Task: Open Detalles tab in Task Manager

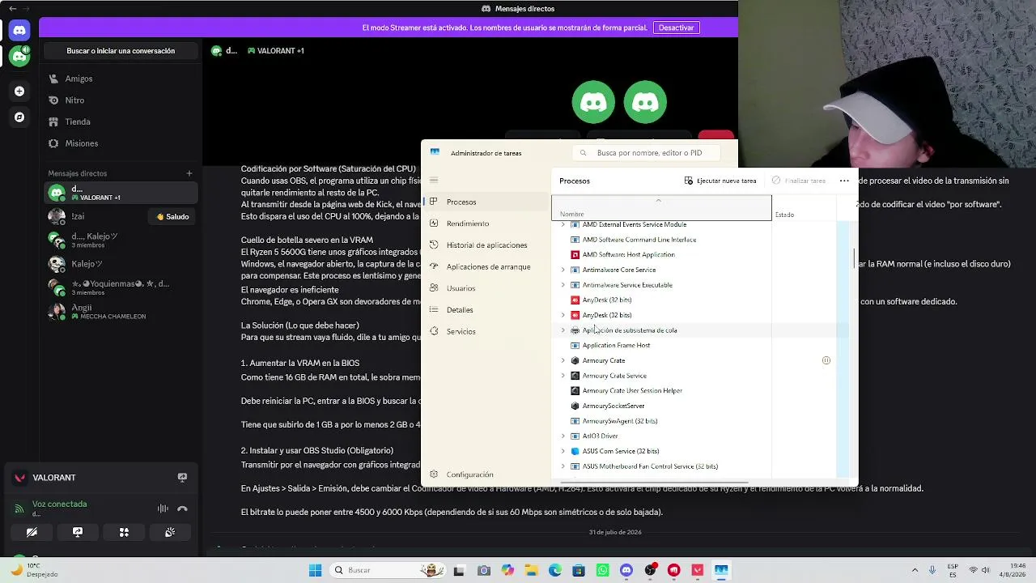Action: point(486,310)
